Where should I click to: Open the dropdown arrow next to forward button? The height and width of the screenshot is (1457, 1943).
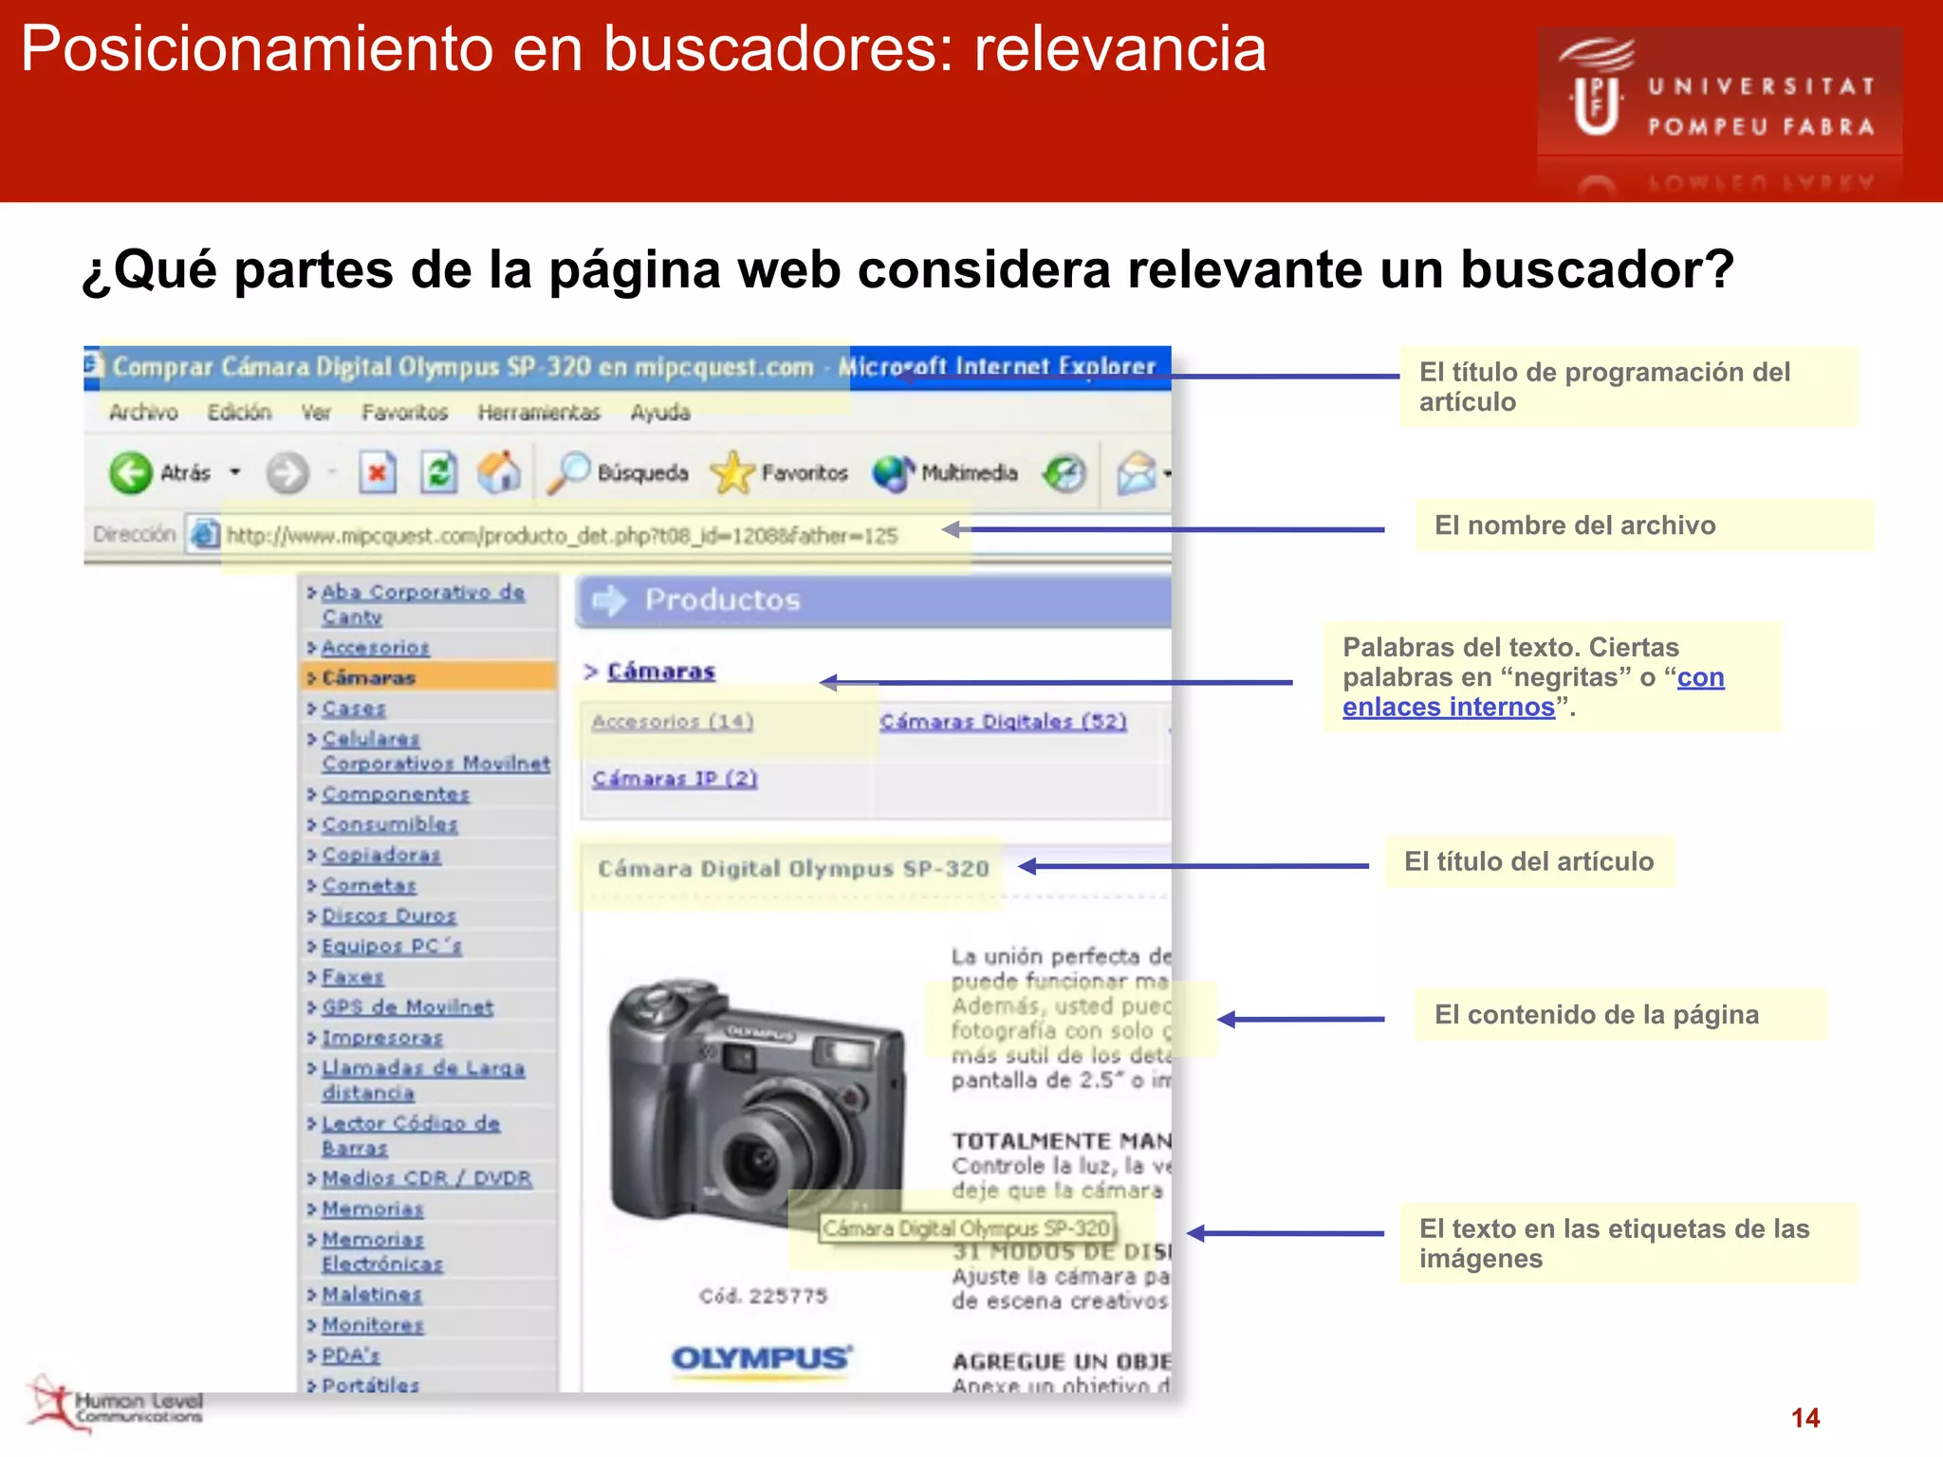[332, 471]
